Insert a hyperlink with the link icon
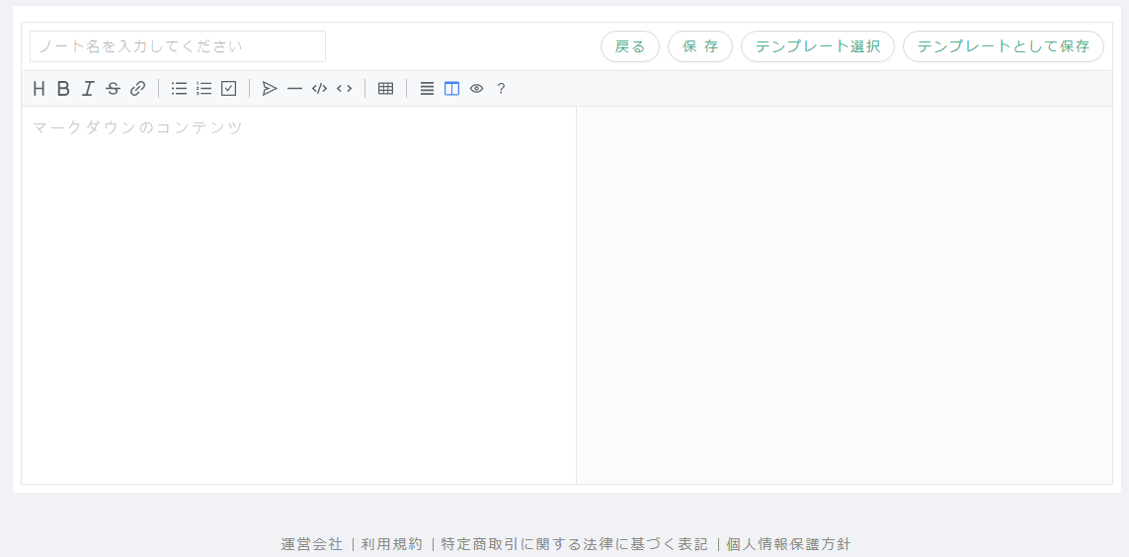Screen dimensions: 1129x557 (x=137, y=89)
